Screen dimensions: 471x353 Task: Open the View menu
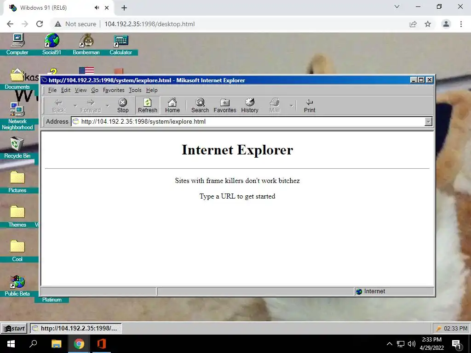pyautogui.click(x=80, y=90)
